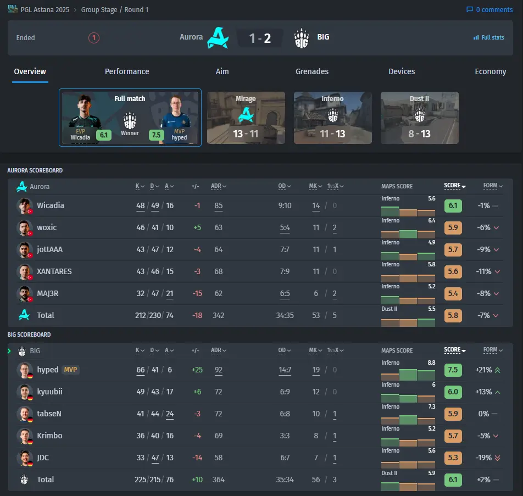This screenshot has width=523, height=496.
Task: Go to PGL Astana 2025 breadcrumb
Action: (44, 10)
